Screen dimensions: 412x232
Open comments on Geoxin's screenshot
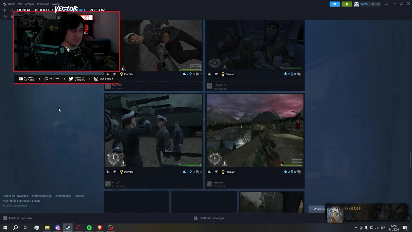pos(301,74)
